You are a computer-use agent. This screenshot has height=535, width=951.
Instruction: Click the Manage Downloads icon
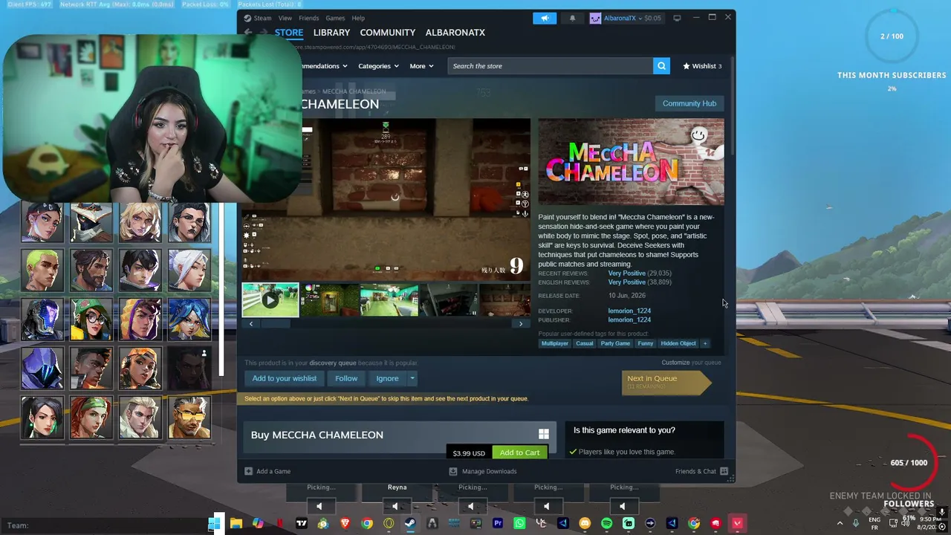453,471
